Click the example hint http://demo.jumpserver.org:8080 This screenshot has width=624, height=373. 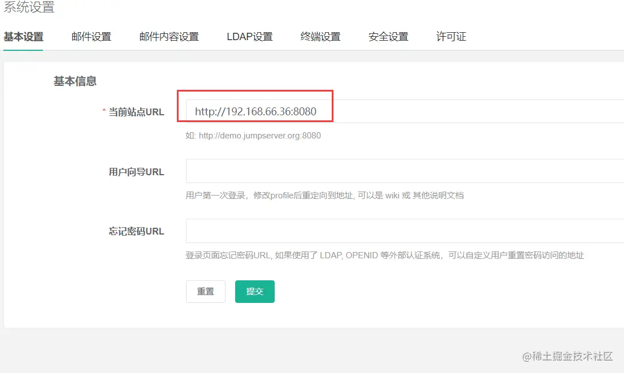tap(259, 136)
